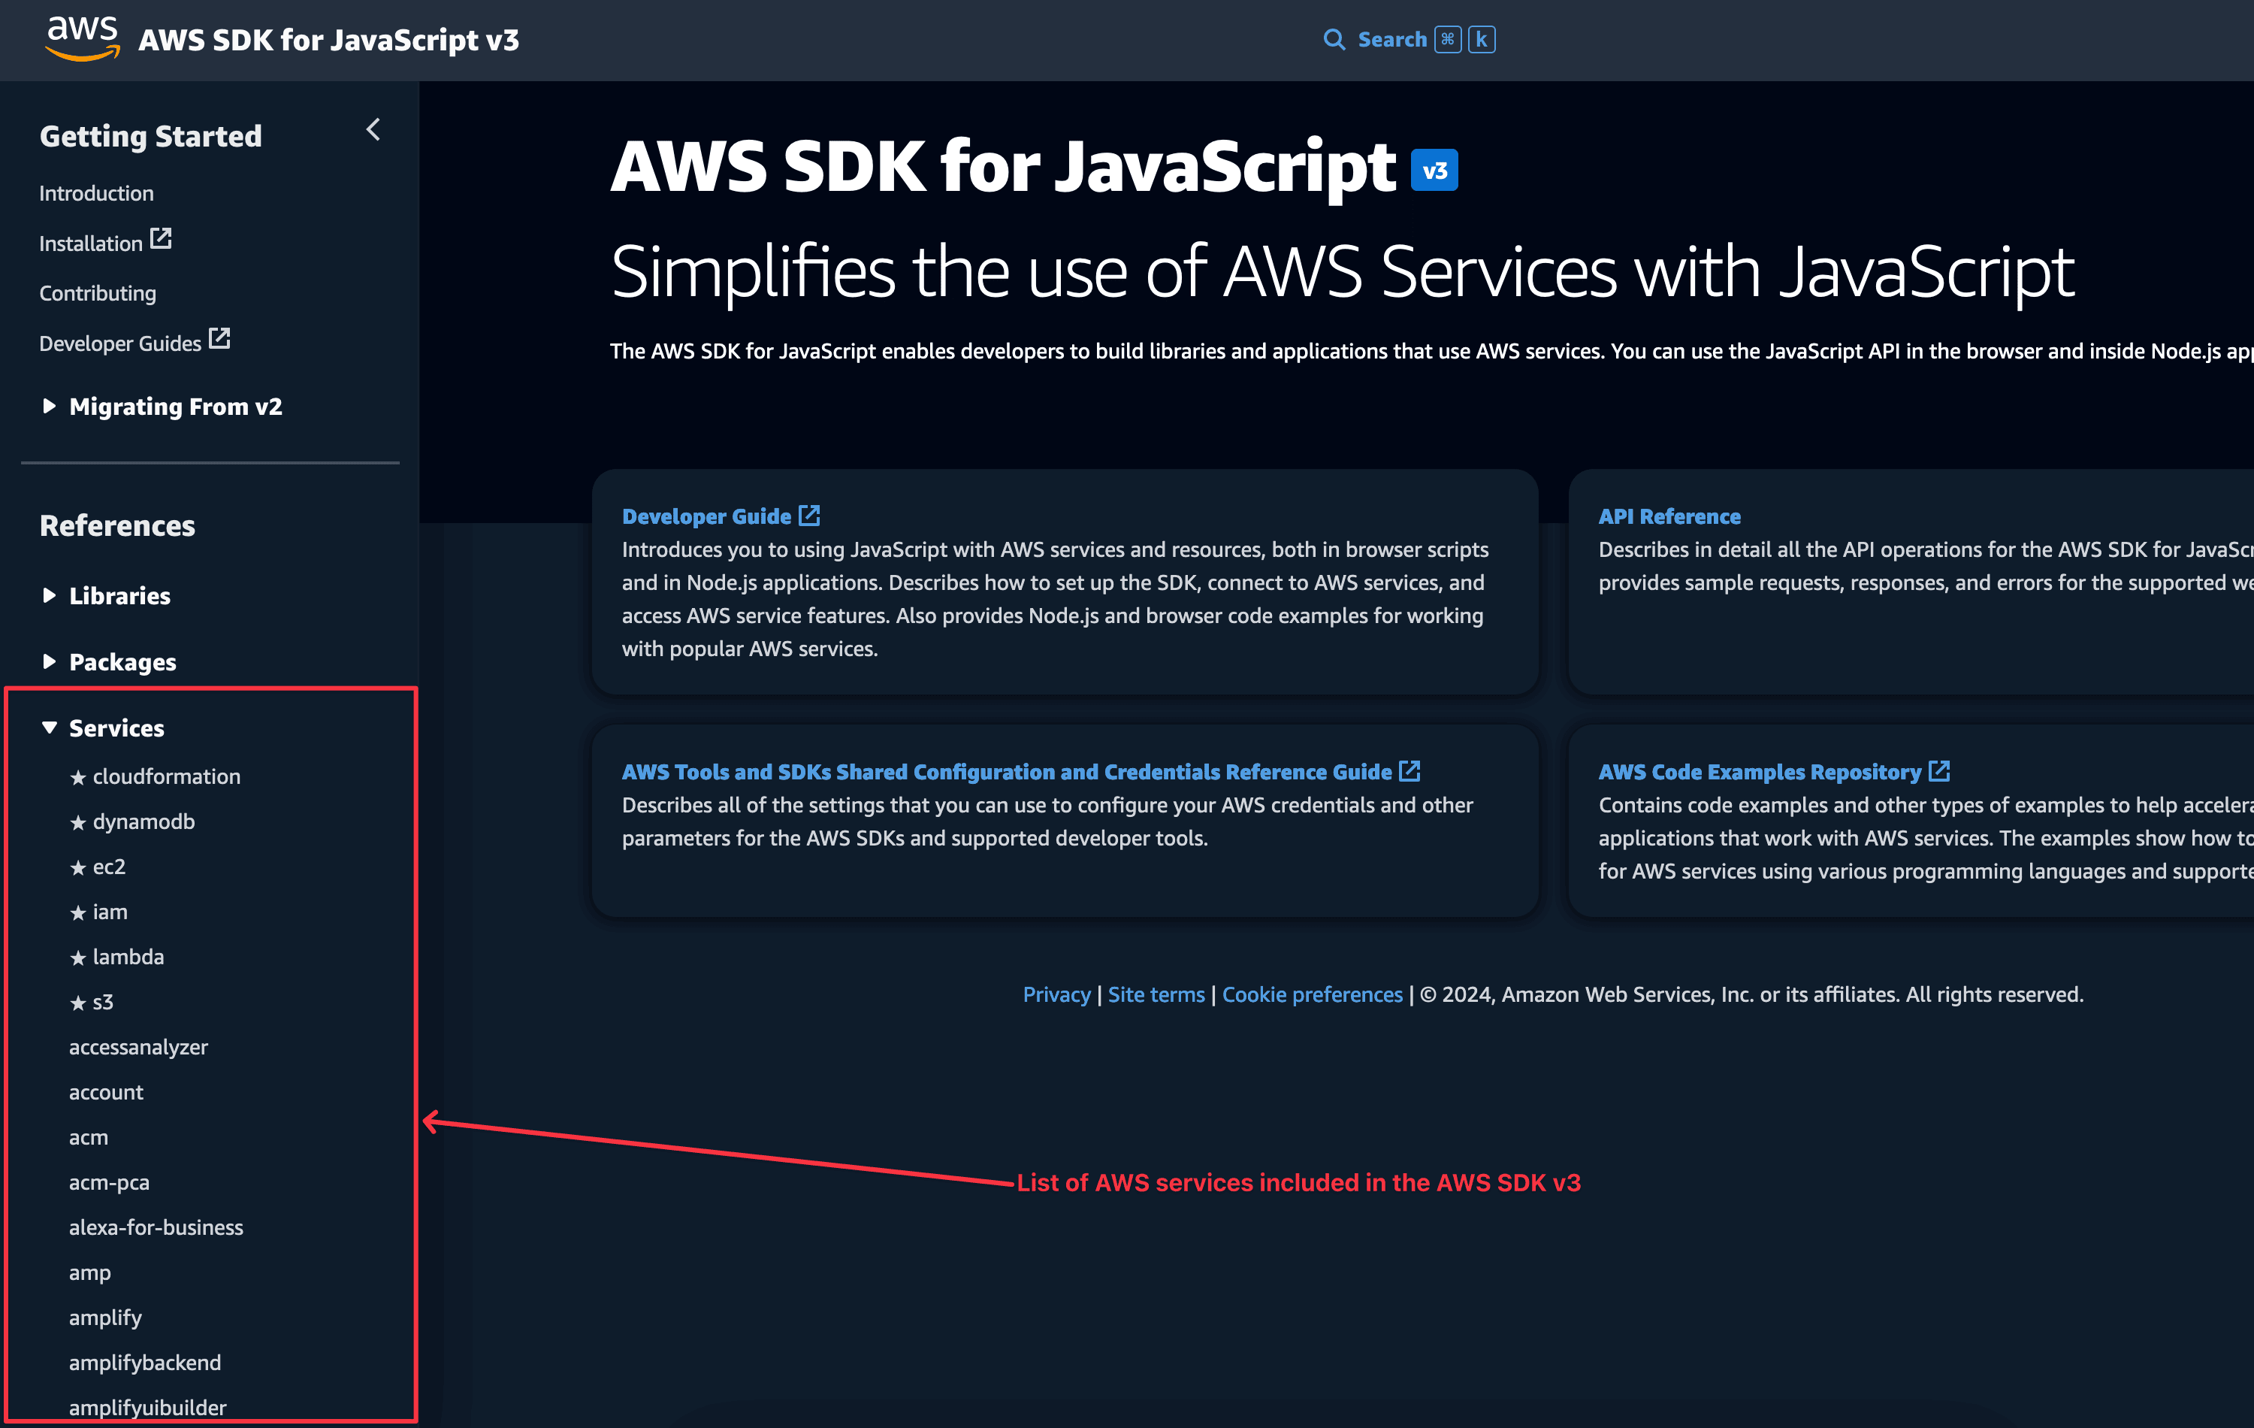Image resolution: width=2254 pixels, height=1428 pixels.
Task: Click the external link icon on AWS Code Examples Repository
Action: pos(1939,770)
